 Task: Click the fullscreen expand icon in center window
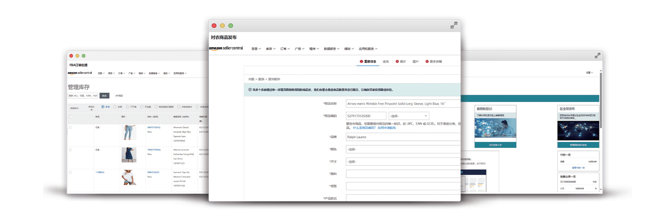(454, 25)
